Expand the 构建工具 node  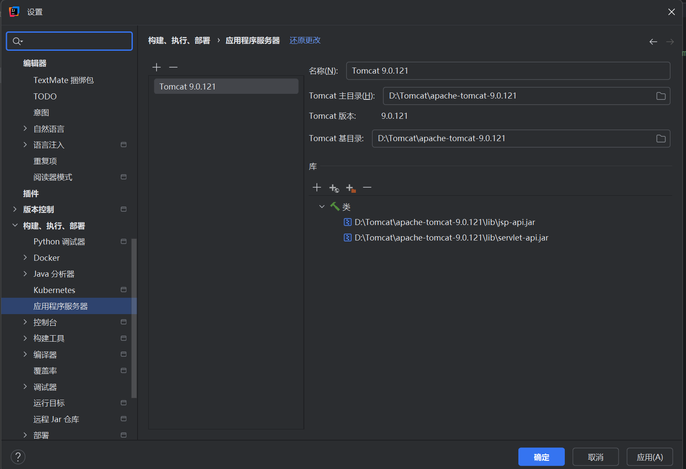[25, 338]
